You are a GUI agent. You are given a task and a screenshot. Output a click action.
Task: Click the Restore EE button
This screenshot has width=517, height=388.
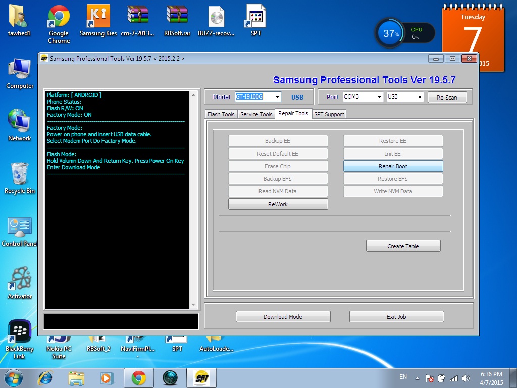tap(393, 141)
